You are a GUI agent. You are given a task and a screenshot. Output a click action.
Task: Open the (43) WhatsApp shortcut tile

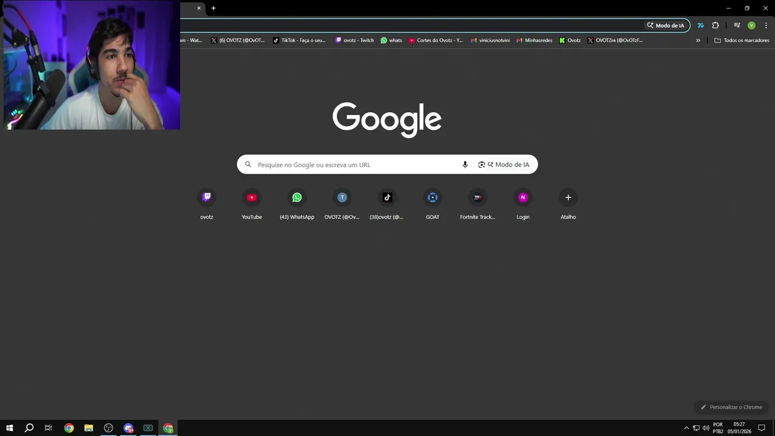tap(297, 205)
